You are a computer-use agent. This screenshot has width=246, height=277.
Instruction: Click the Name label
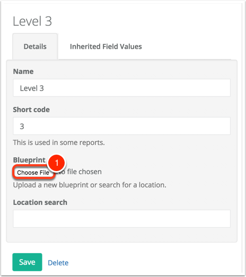pos(23,72)
